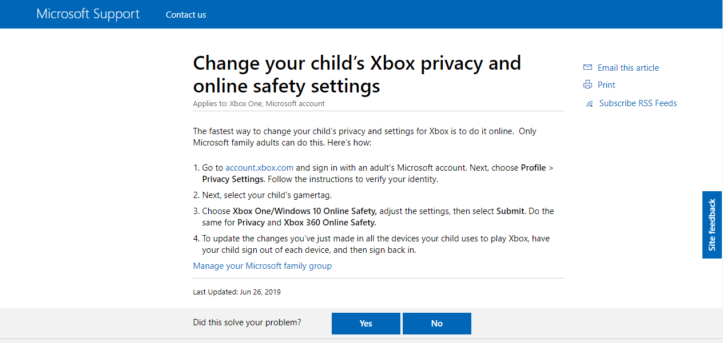Click the bold Xbox 360 Online Safety text
Viewport: 723px width, 343px height.
330,223
